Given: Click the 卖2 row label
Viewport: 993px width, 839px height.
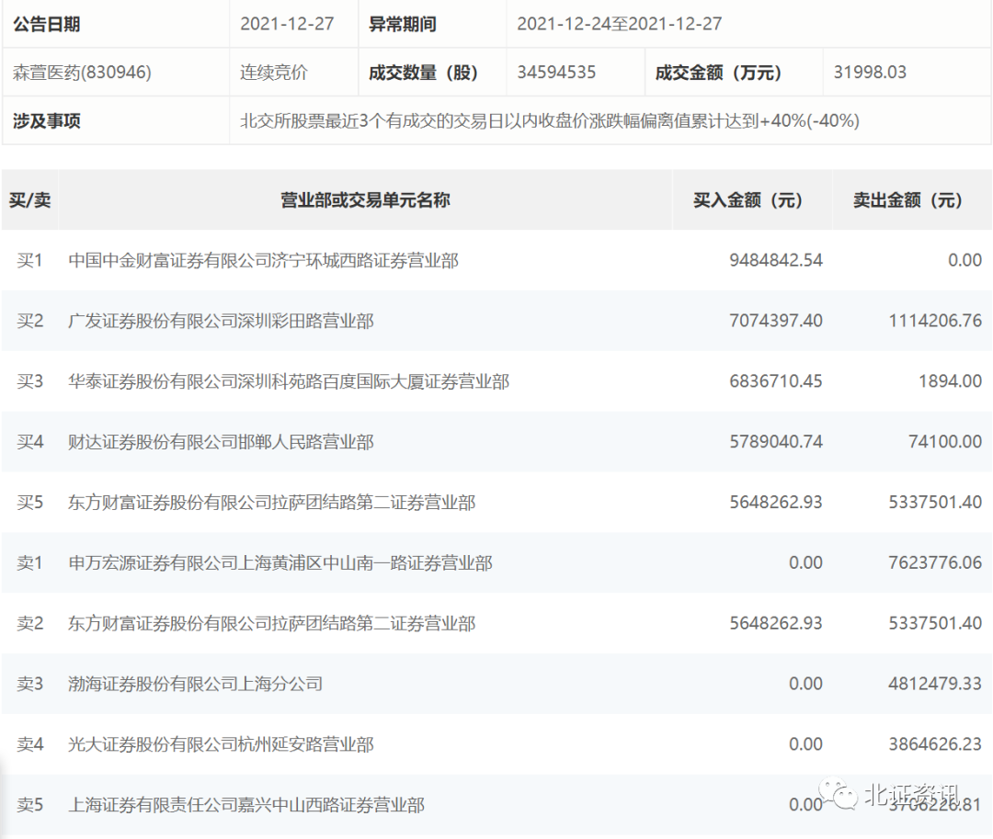Looking at the screenshot, I should tap(29, 623).
